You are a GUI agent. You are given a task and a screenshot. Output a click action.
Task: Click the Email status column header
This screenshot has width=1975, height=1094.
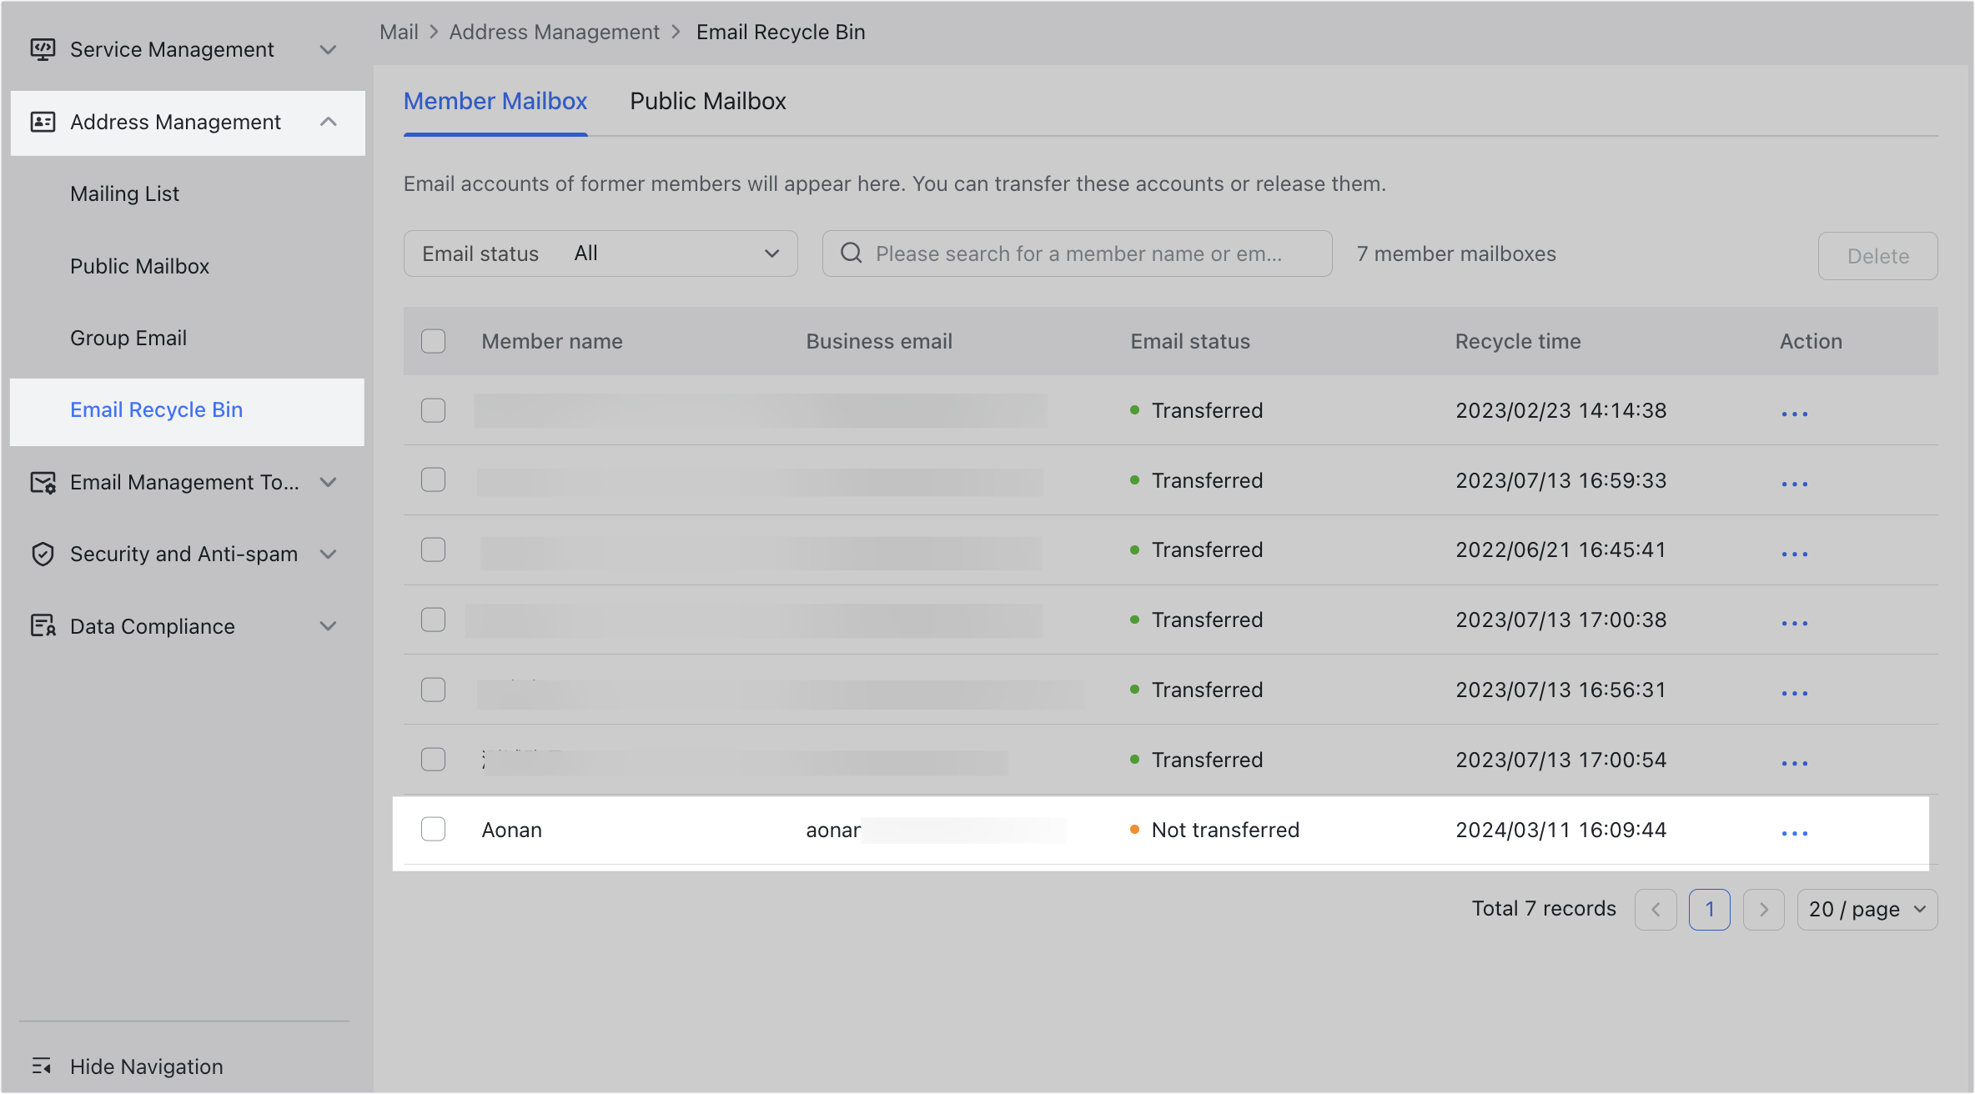point(1190,341)
